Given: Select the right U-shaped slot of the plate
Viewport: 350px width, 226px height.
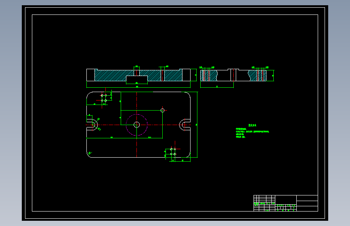Looking at the screenshot, I should (184, 125).
